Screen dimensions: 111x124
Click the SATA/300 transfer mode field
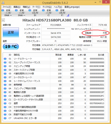[56, 37]
